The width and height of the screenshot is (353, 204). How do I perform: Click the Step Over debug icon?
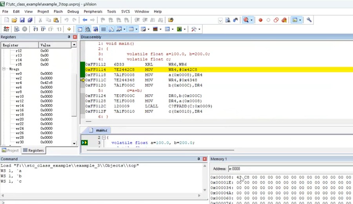(x=43, y=29)
